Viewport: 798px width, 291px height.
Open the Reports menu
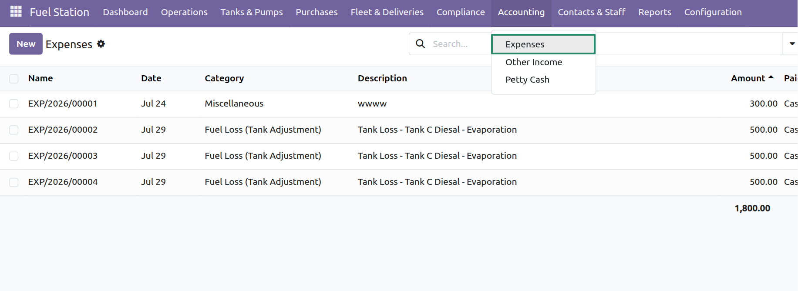(x=654, y=12)
